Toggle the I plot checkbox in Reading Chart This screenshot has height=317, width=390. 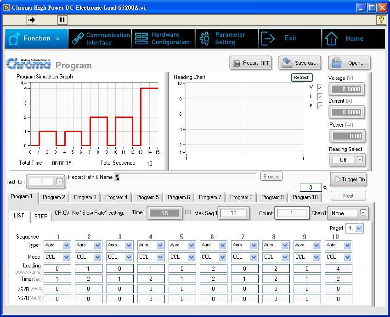(320, 96)
